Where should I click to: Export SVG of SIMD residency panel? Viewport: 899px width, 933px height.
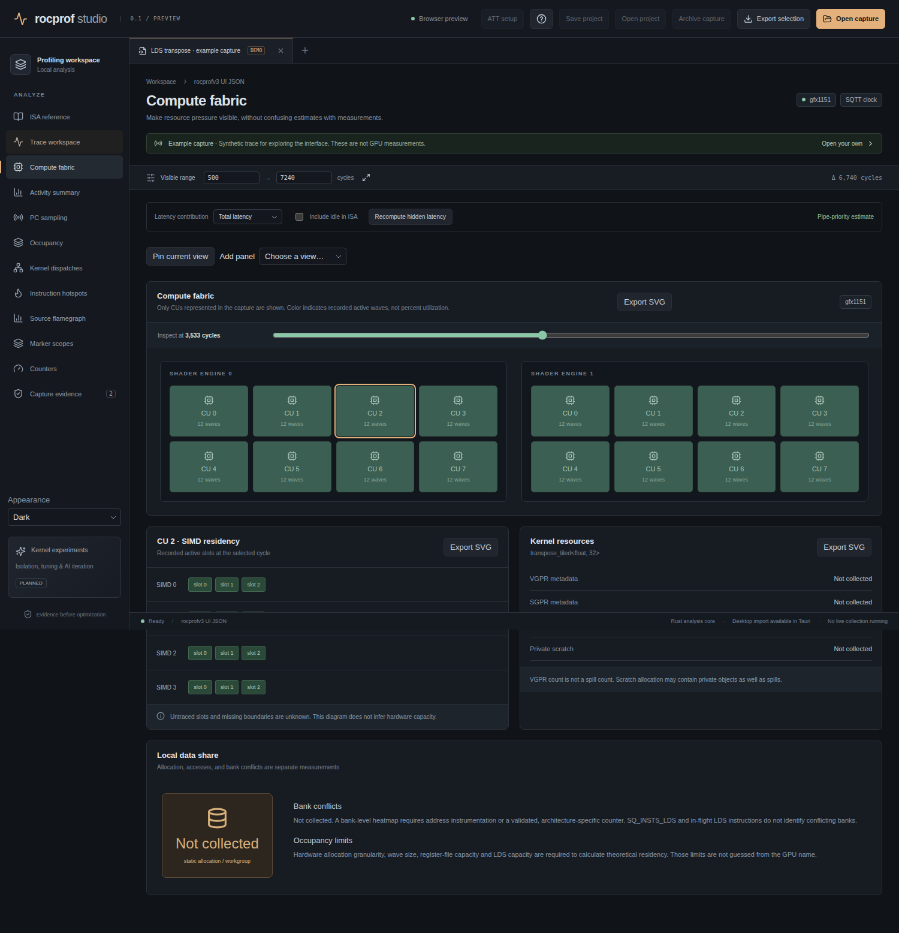[x=470, y=547]
